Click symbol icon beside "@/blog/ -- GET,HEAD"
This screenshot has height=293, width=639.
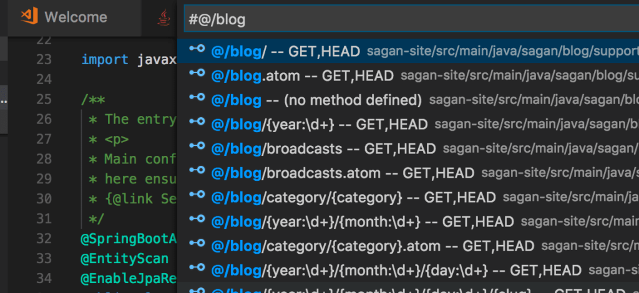(x=197, y=50)
